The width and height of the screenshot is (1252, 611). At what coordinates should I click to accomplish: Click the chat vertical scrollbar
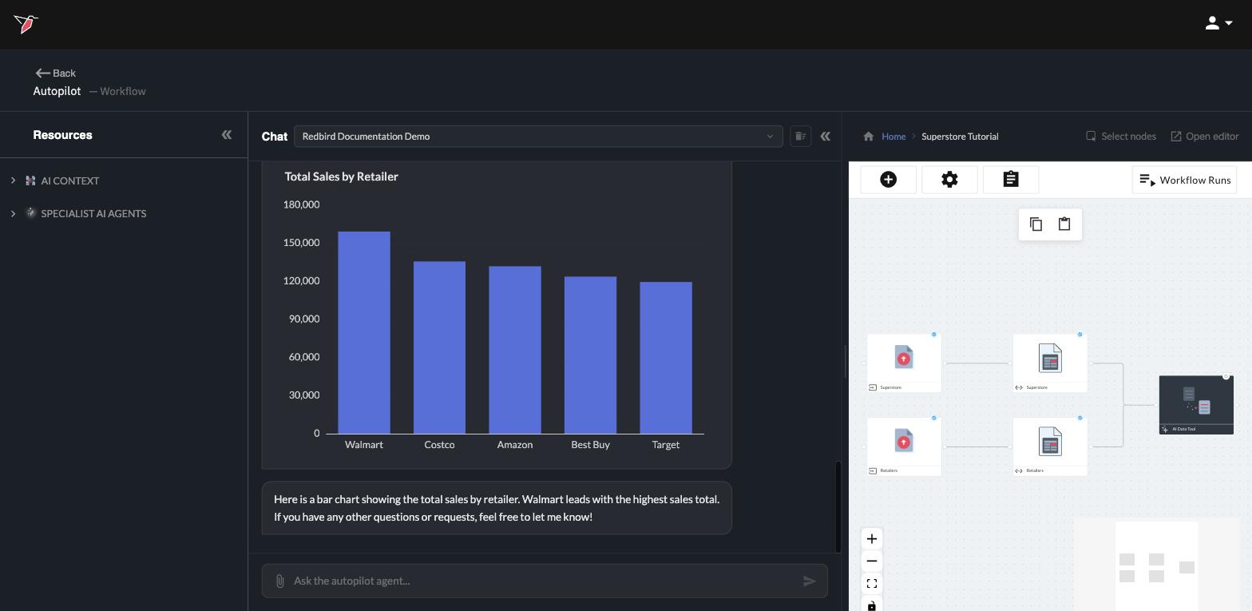(x=838, y=506)
